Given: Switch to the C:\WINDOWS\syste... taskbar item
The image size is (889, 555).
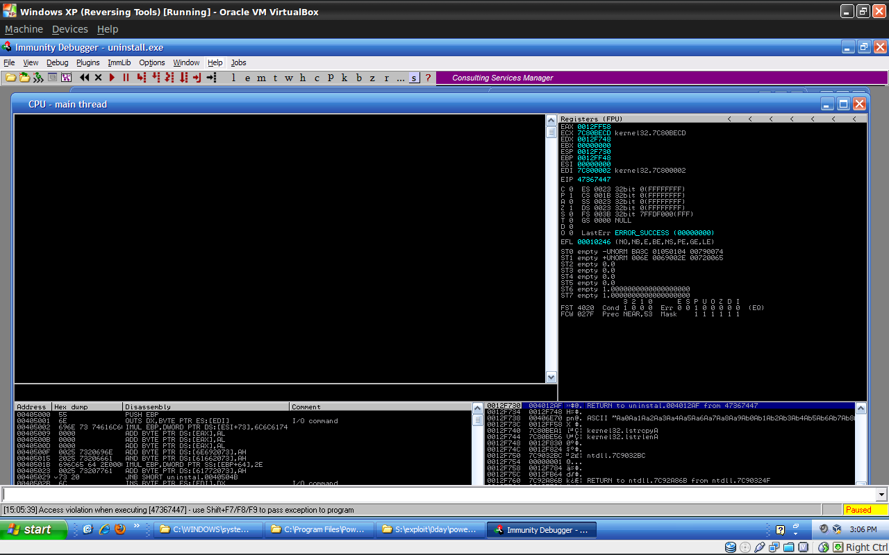Looking at the screenshot, I should point(208,529).
